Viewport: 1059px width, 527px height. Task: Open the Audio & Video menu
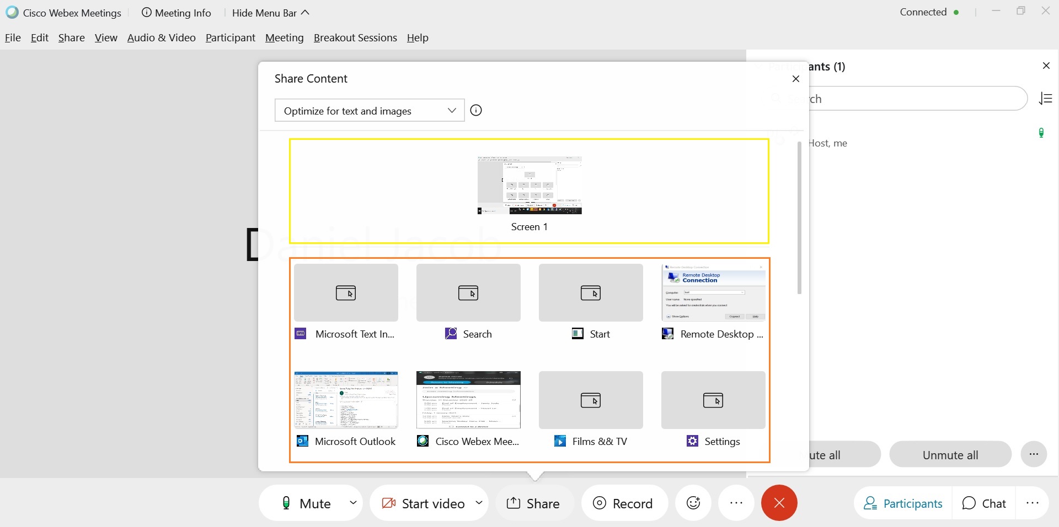click(x=162, y=37)
